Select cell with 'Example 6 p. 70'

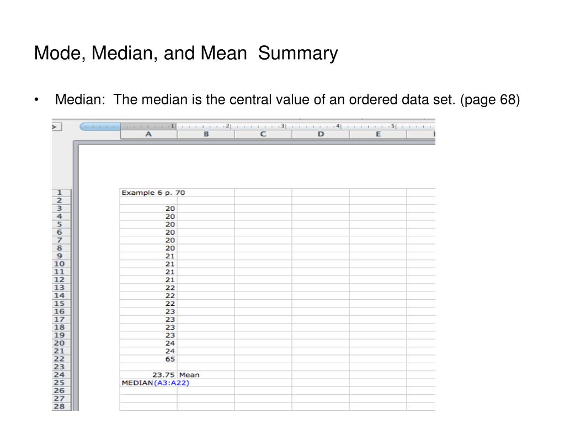pyautogui.click(x=148, y=193)
